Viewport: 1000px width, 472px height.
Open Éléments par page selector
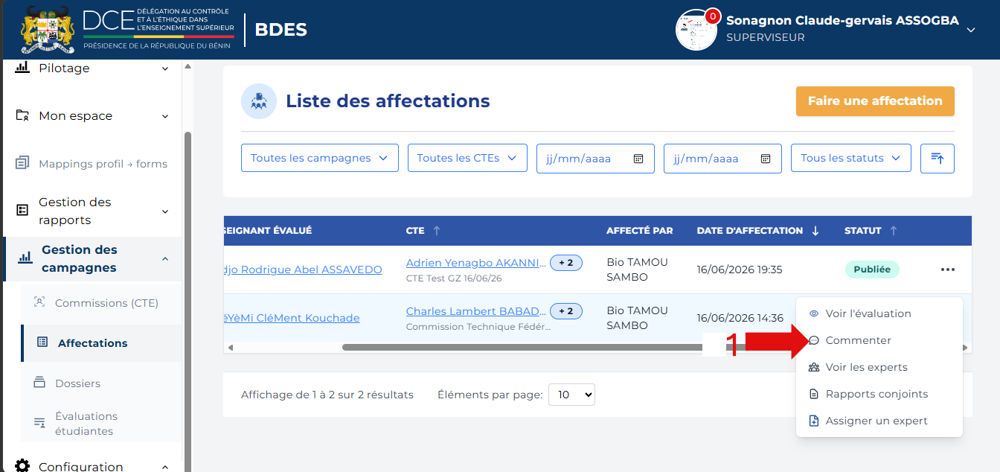[571, 395]
